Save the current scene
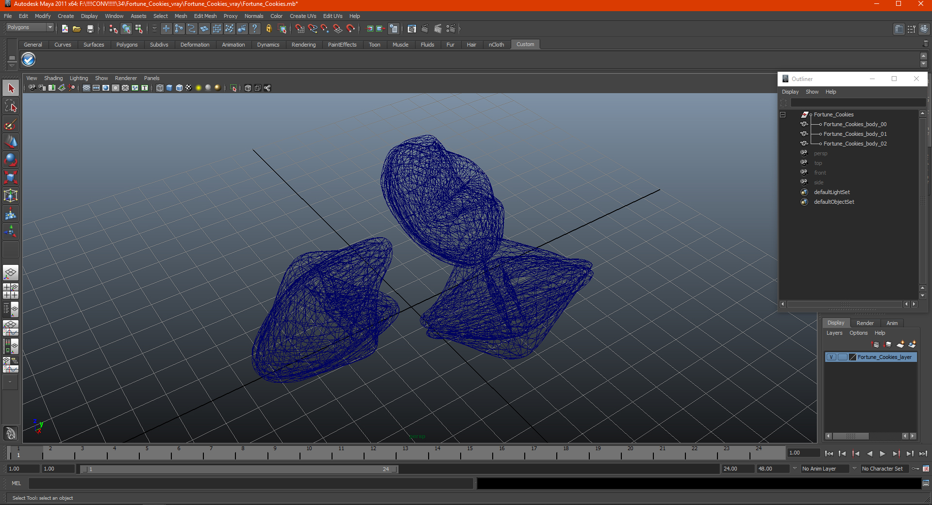932x505 pixels. click(x=90, y=29)
